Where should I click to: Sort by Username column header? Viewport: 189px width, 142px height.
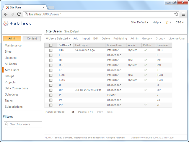point(164,45)
